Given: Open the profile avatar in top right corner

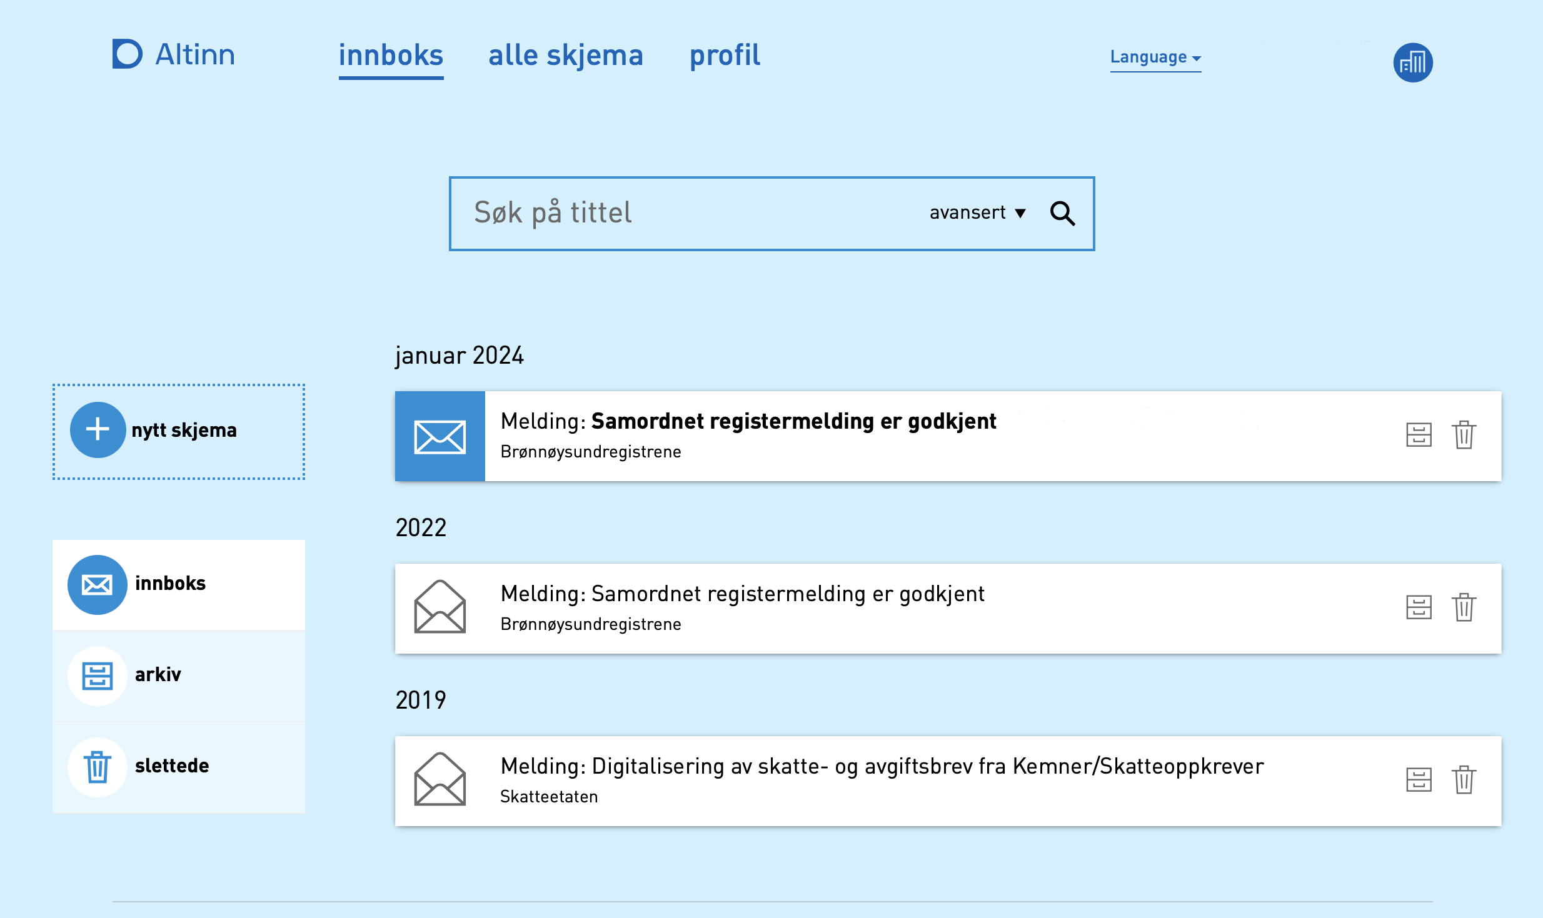Looking at the screenshot, I should [x=1414, y=62].
